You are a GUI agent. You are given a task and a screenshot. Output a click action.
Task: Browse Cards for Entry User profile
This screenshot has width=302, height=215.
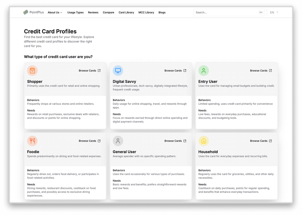[259, 71]
